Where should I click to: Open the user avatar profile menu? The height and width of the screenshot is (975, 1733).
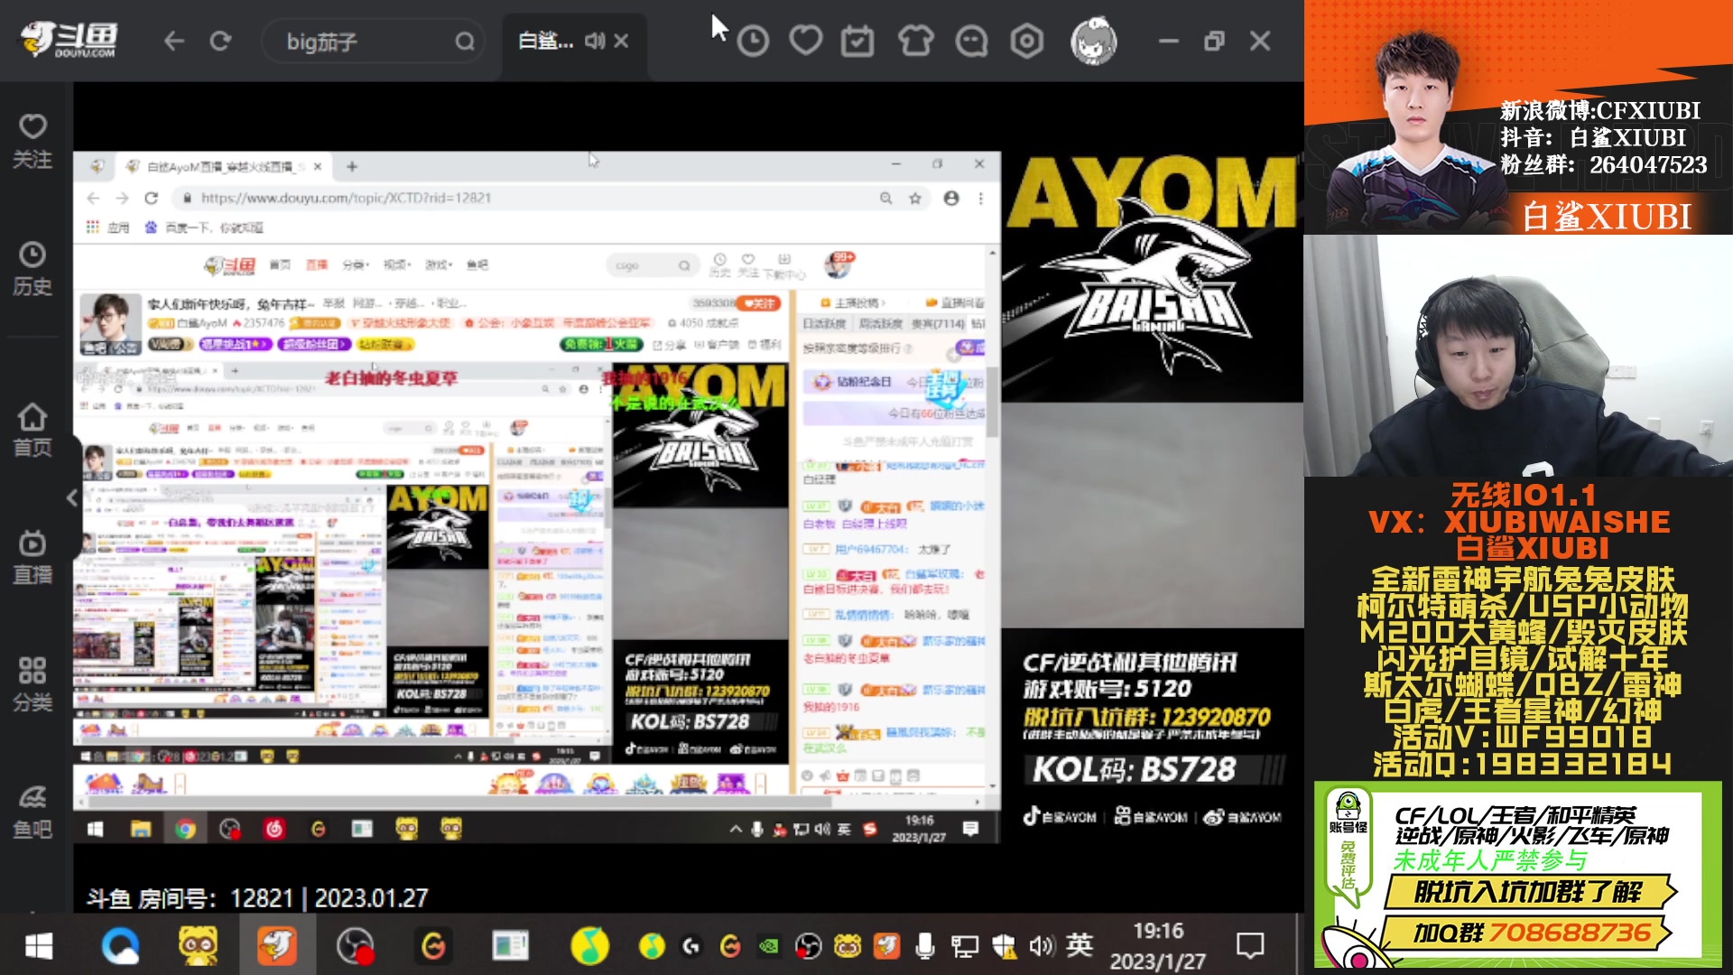(x=1093, y=41)
